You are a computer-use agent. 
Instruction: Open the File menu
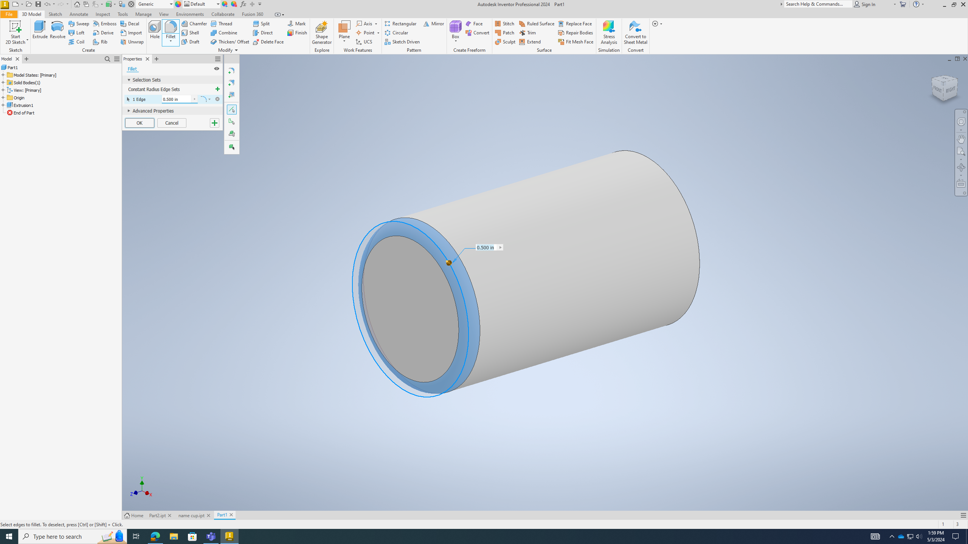point(9,14)
